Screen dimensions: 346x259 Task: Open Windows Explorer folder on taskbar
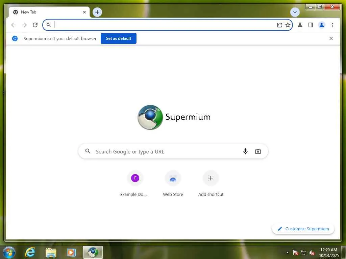tap(51, 252)
